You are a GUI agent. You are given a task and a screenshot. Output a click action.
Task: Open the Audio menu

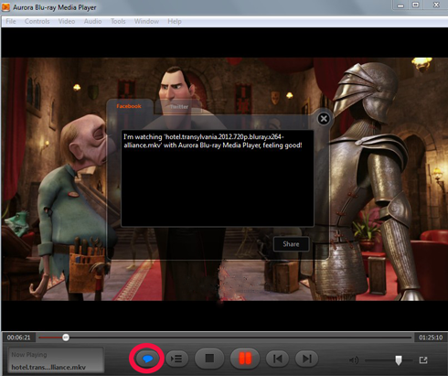[92, 21]
